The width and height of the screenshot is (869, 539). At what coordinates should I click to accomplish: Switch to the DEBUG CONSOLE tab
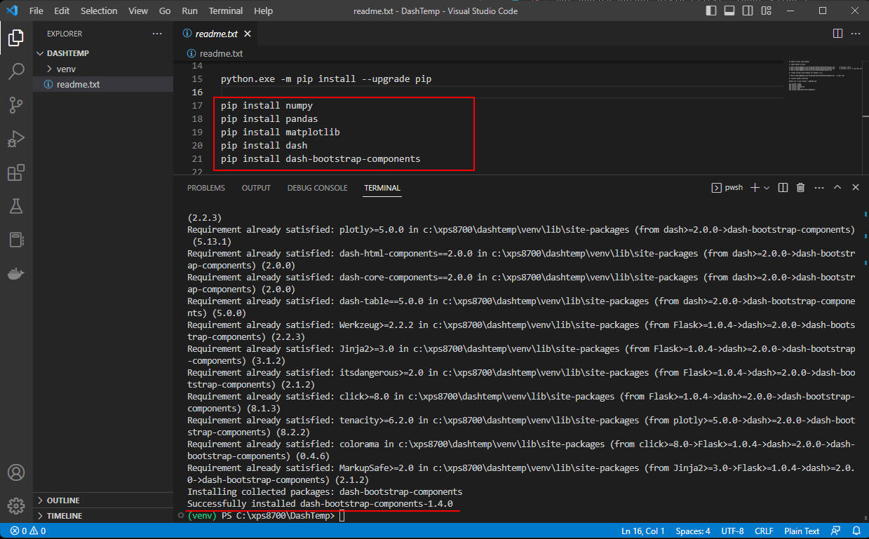(x=317, y=188)
